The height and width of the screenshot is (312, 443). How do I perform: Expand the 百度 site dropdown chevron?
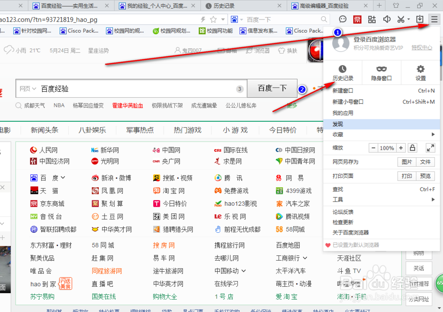63,177
